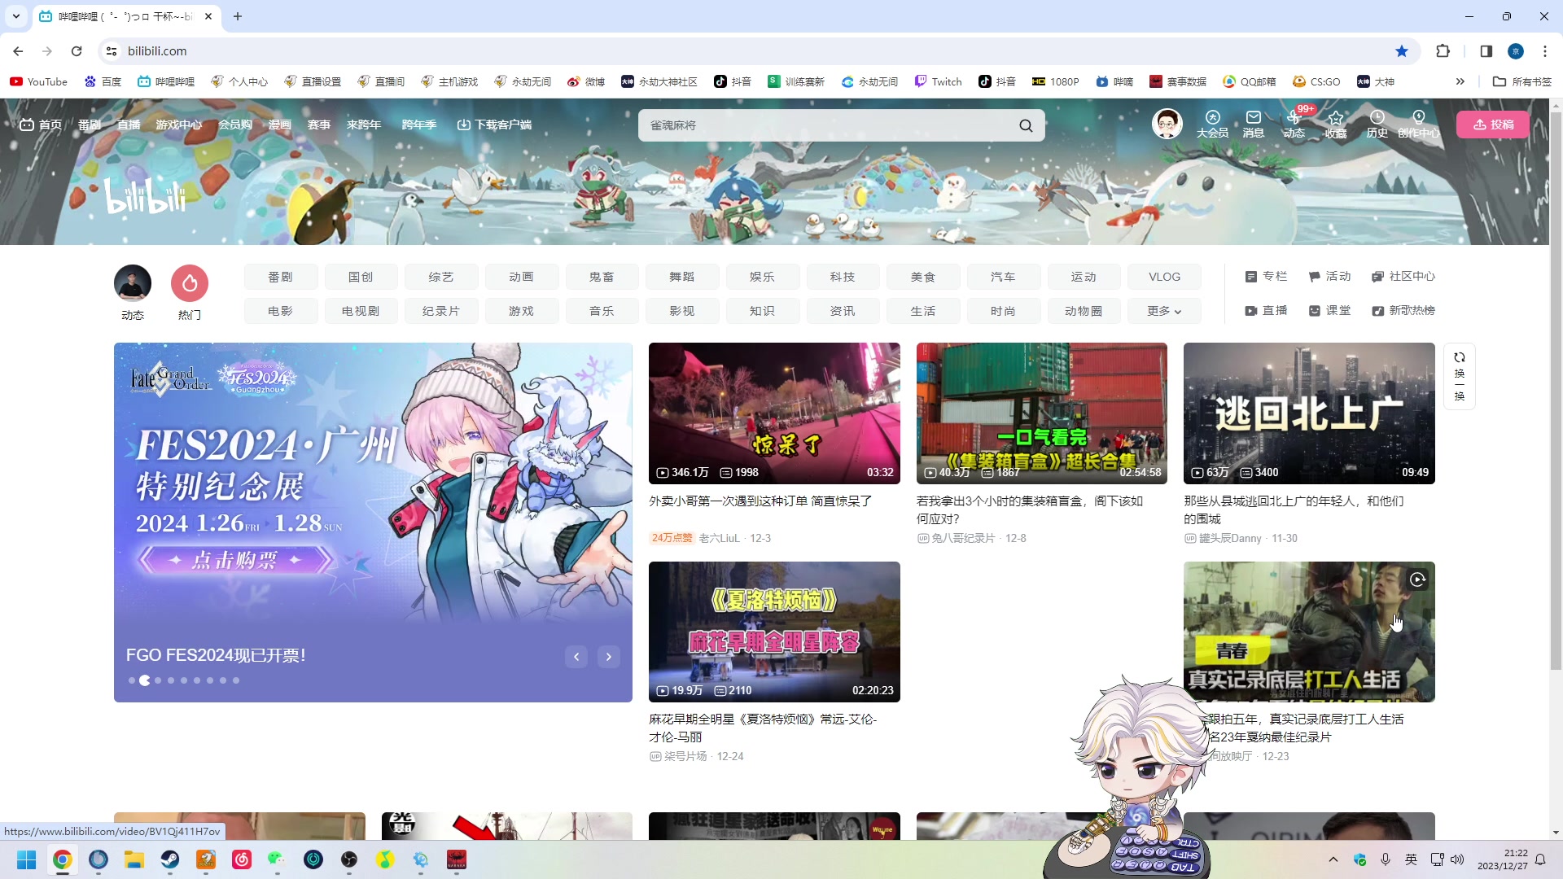Open the 消息 messages icon
The height and width of the screenshot is (879, 1563).
pyautogui.click(x=1253, y=118)
